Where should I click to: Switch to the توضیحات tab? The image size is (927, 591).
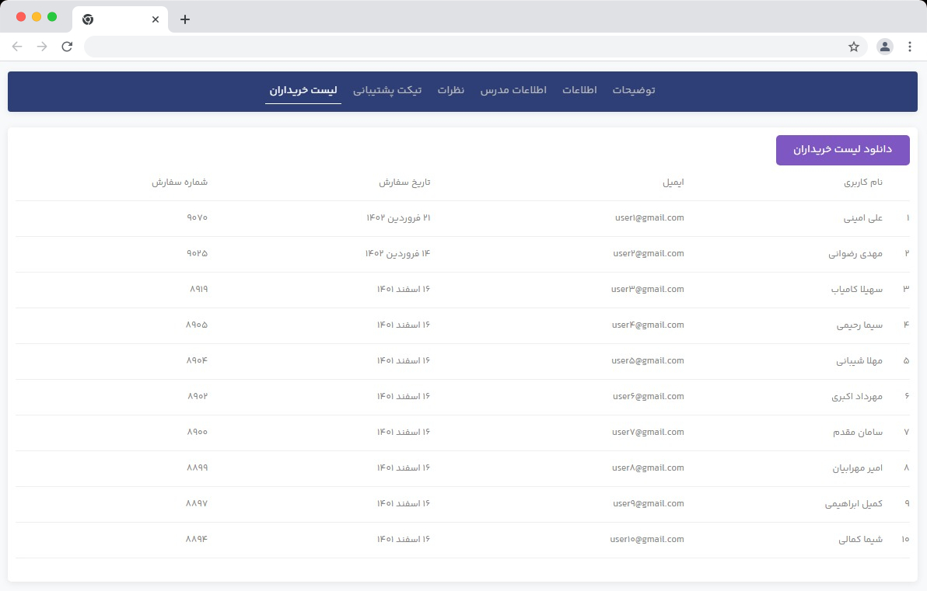[x=634, y=90]
